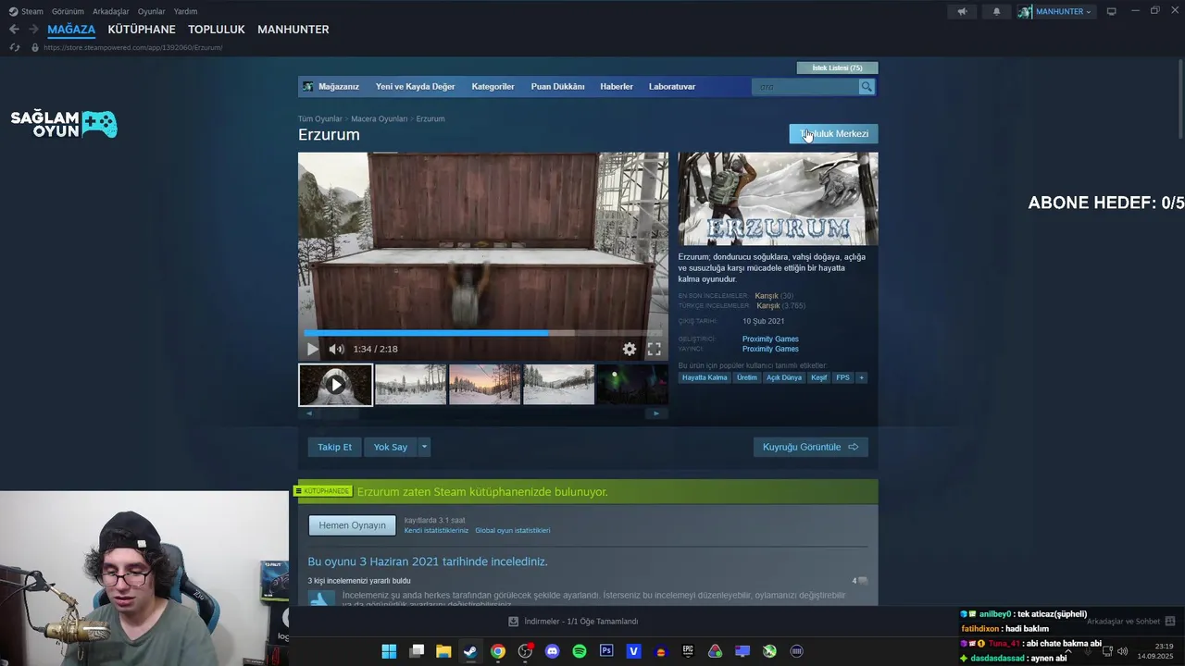Click the store search magnifier icon

(x=867, y=86)
